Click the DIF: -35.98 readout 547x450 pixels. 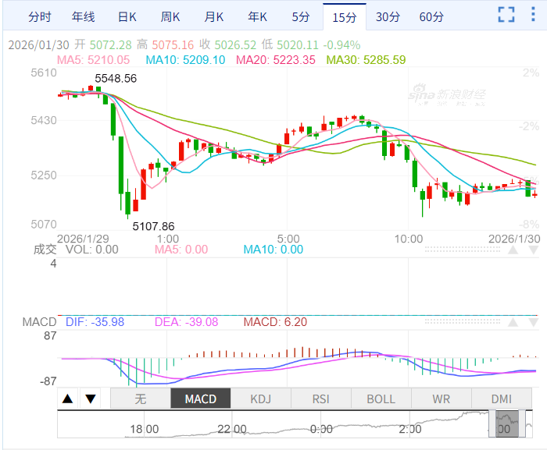click(95, 322)
